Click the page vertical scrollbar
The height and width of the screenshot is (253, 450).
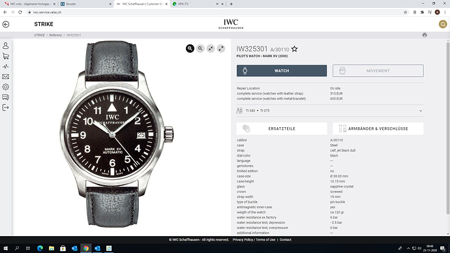(447, 128)
